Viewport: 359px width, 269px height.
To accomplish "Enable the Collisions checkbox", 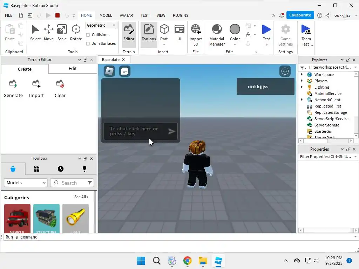I will tap(88, 35).
